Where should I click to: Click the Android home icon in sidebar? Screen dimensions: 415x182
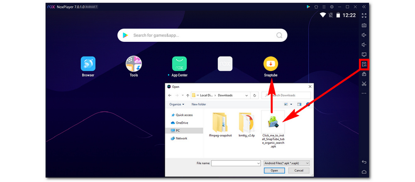point(364,172)
